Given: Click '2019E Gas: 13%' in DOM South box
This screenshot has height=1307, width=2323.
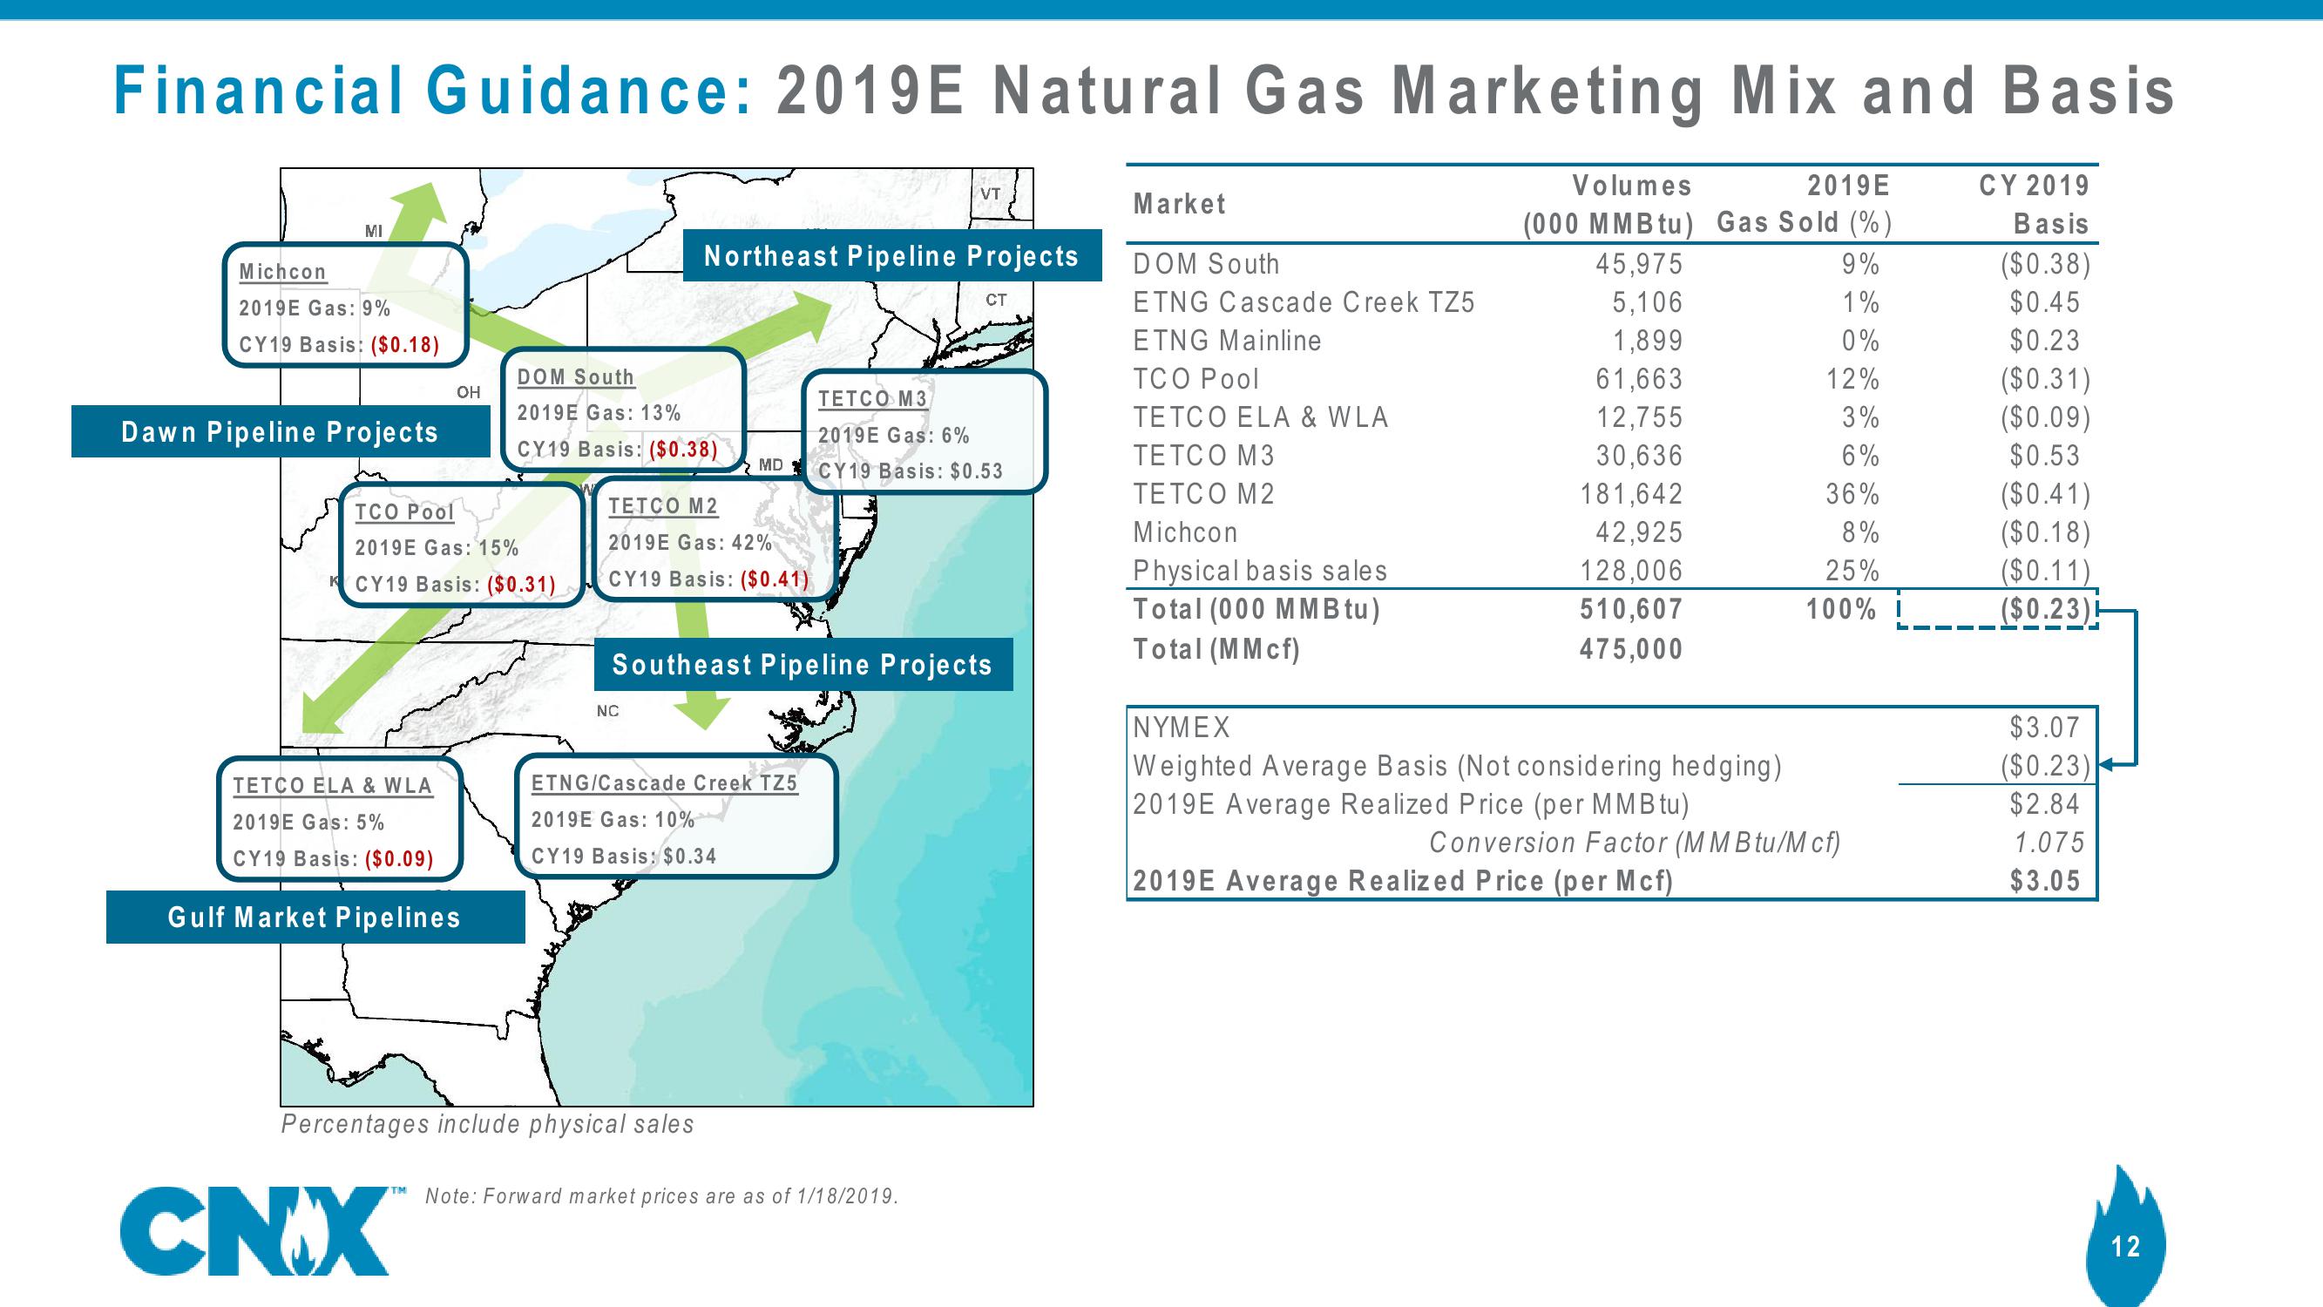Looking at the screenshot, I should coord(599,413).
